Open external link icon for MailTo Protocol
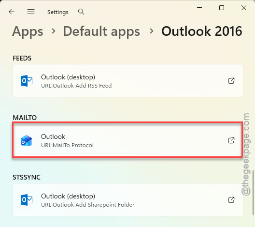Screen dimensions: 255x227 (231, 140)
